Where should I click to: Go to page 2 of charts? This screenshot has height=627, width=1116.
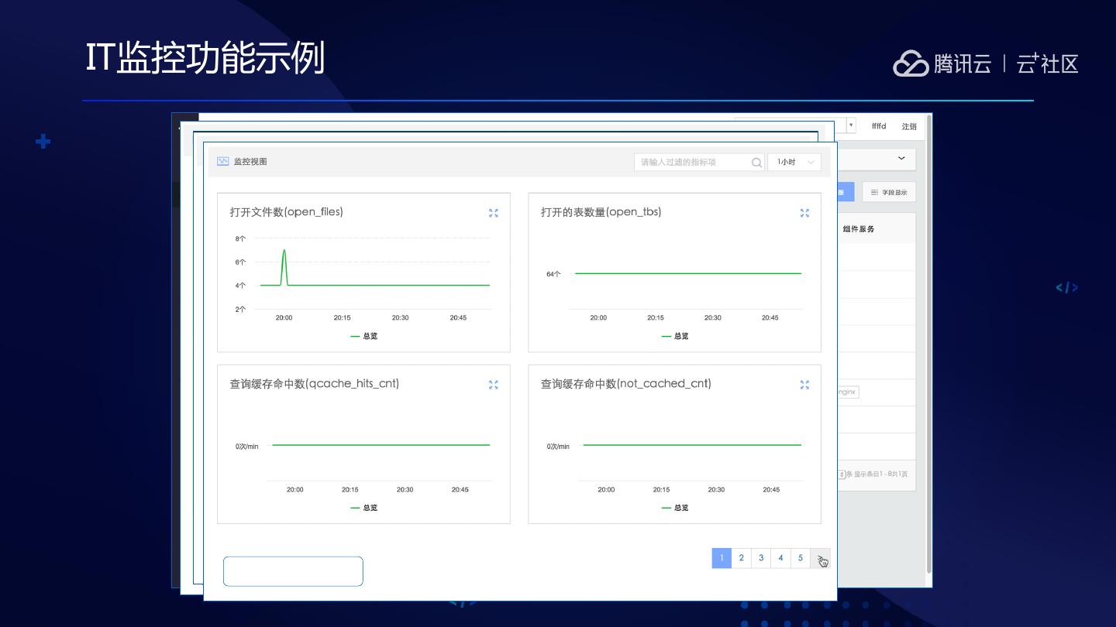pyautogui.click(x=742, y=558)
